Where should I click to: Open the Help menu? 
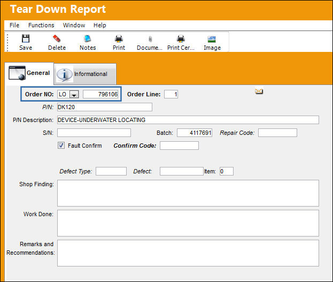point(99,25)
